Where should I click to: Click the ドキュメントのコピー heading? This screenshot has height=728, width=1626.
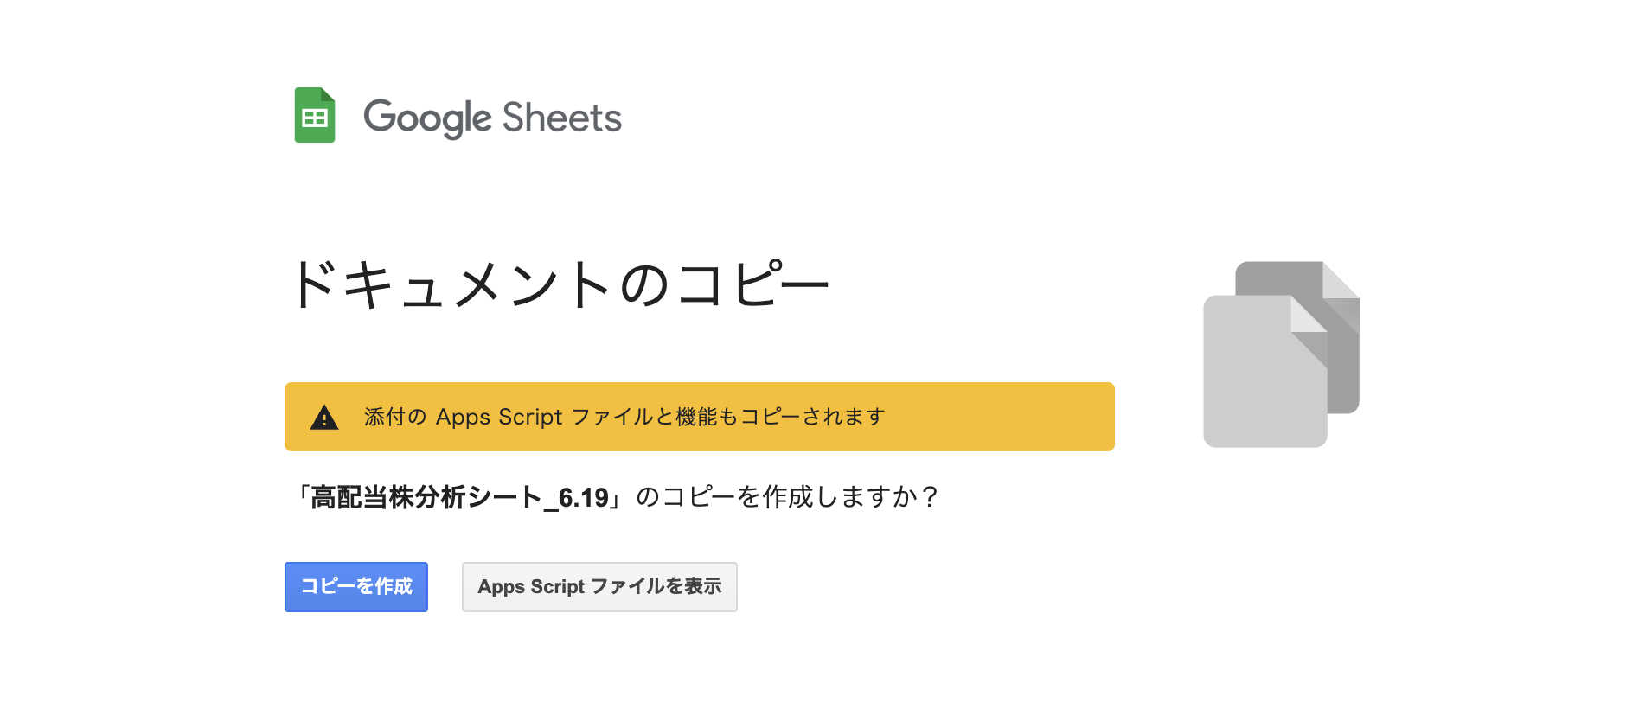560,284
